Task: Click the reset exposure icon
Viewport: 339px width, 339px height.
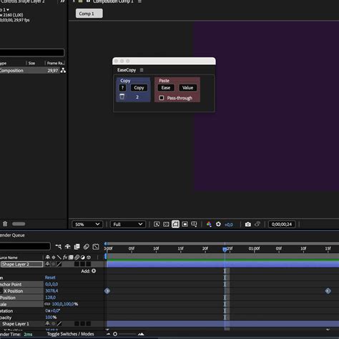Action: click(218, 225)
